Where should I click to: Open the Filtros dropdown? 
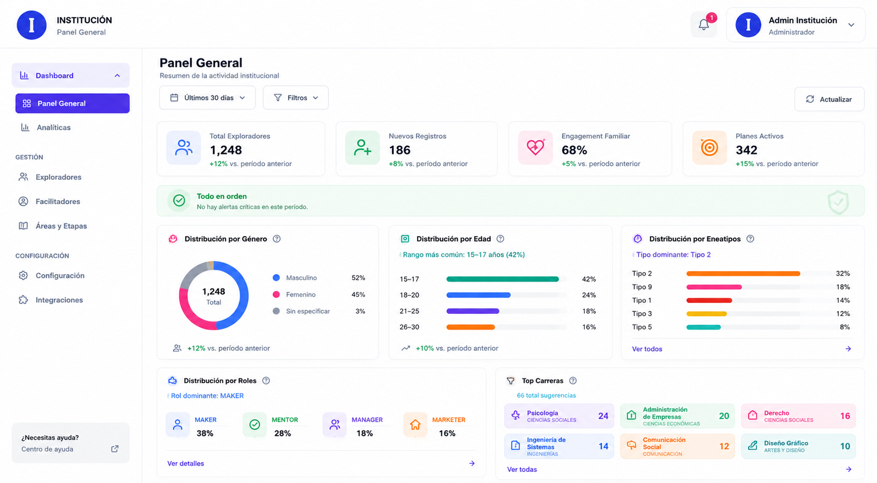click(296, 97)
